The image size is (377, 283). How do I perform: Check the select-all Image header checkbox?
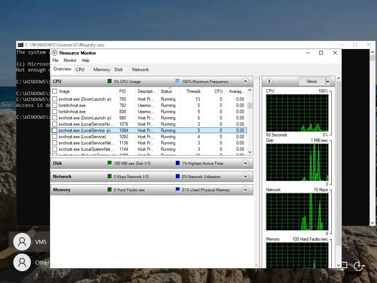click(54, 91)
